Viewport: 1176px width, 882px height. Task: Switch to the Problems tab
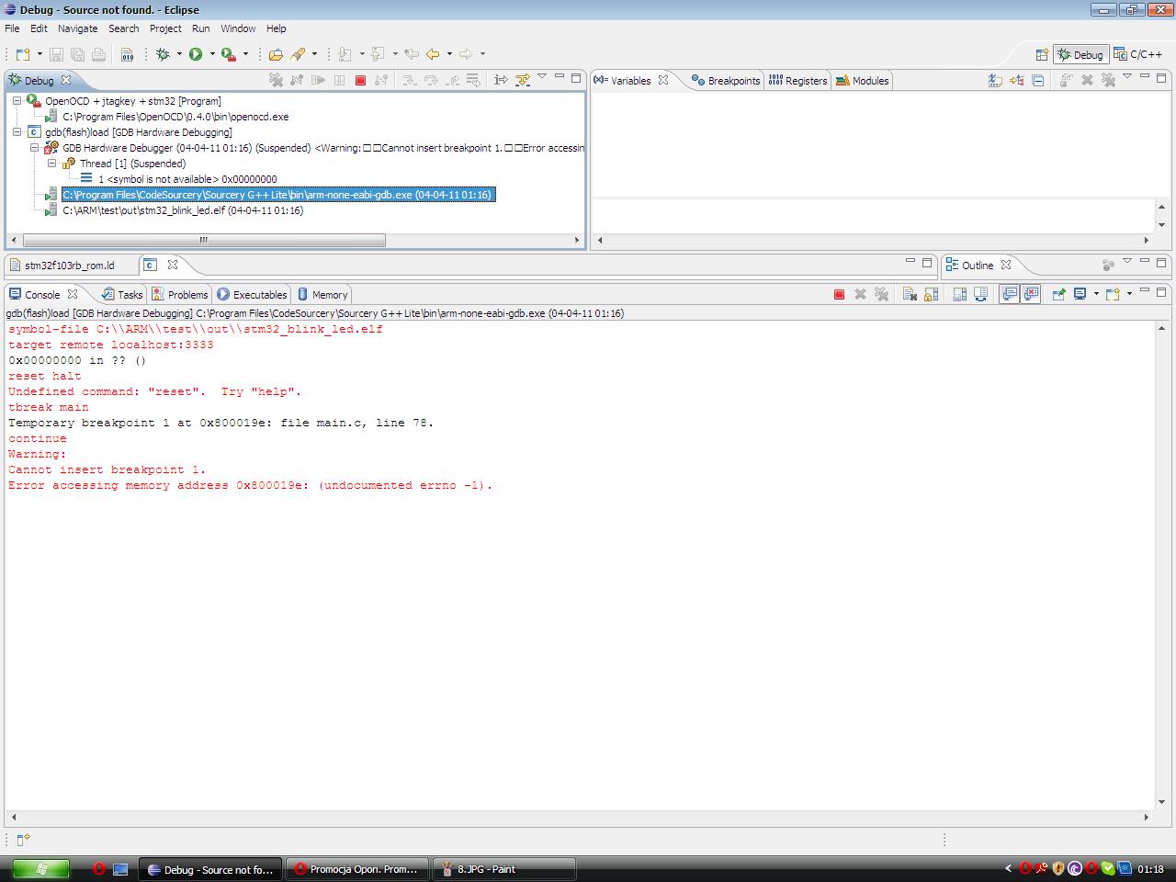tap(180, 295)
